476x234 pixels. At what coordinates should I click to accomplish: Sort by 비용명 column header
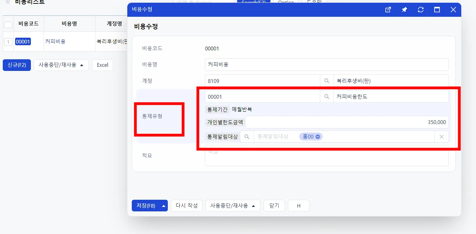69,24
